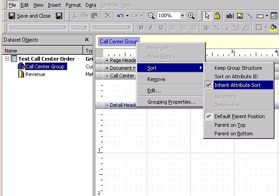
Task: Click the Save and Close button
Action: pos(30,16)
